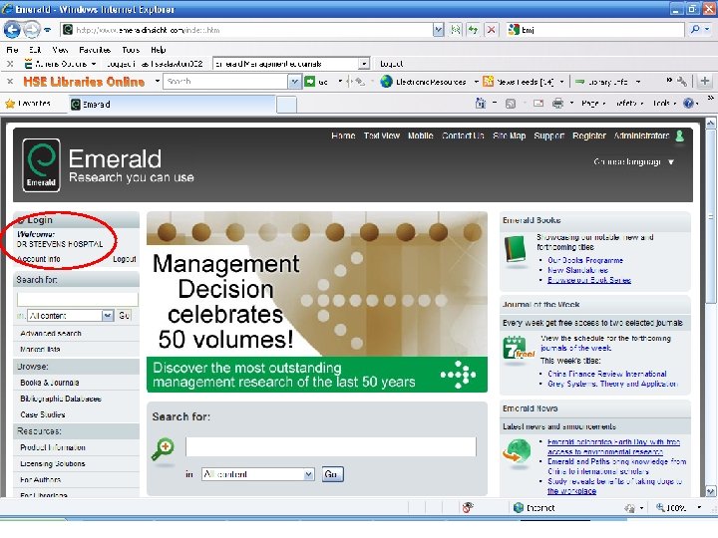Viewport: 718px width, 538px height.
Task: Click the Emerald logo
Action: click(41, 164)
